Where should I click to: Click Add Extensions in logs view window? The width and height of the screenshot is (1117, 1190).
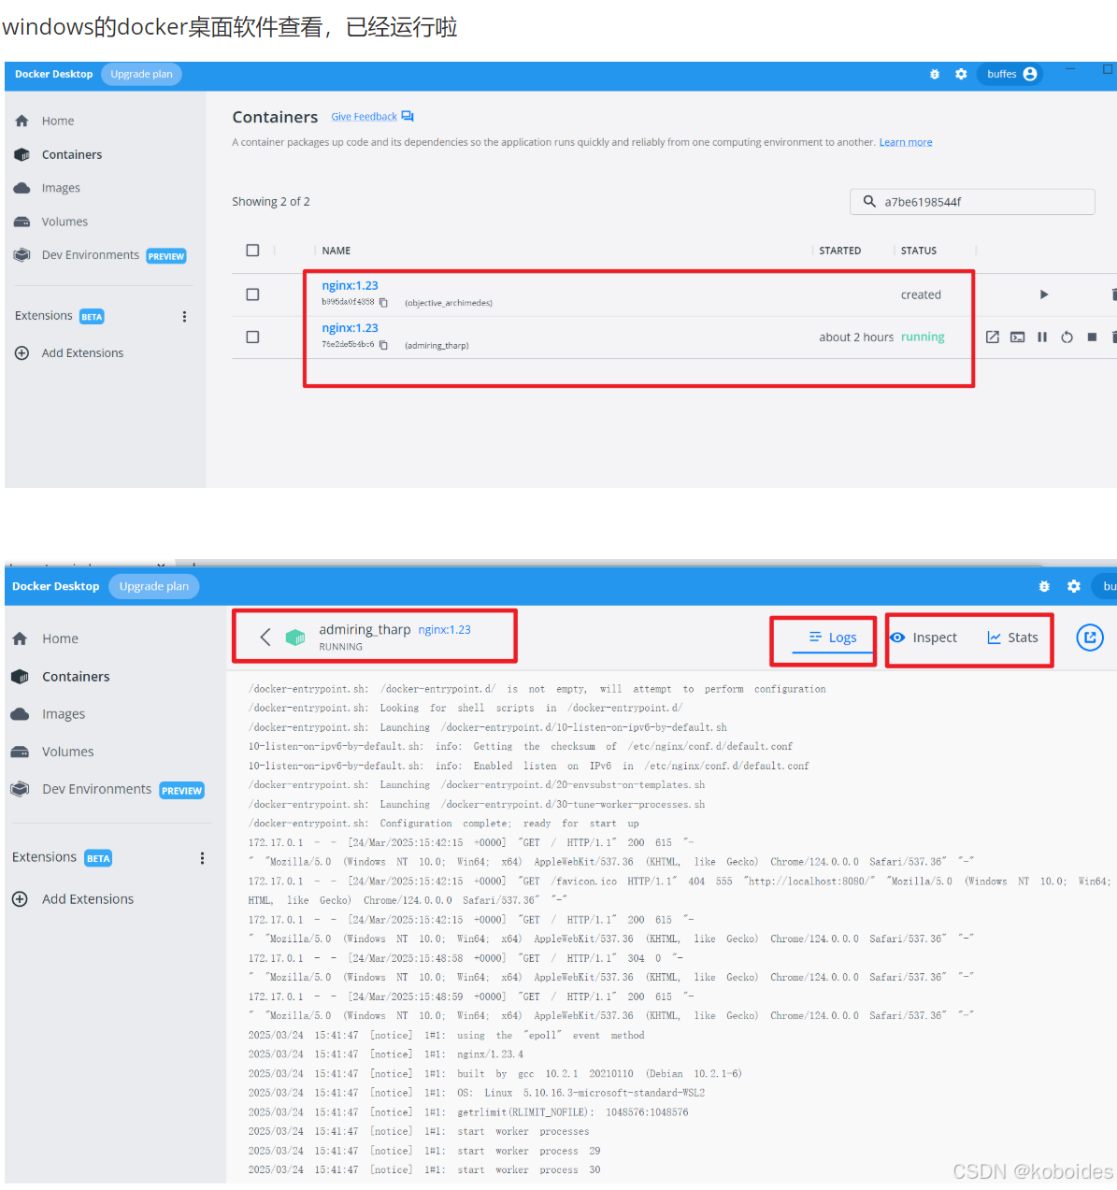88,899
